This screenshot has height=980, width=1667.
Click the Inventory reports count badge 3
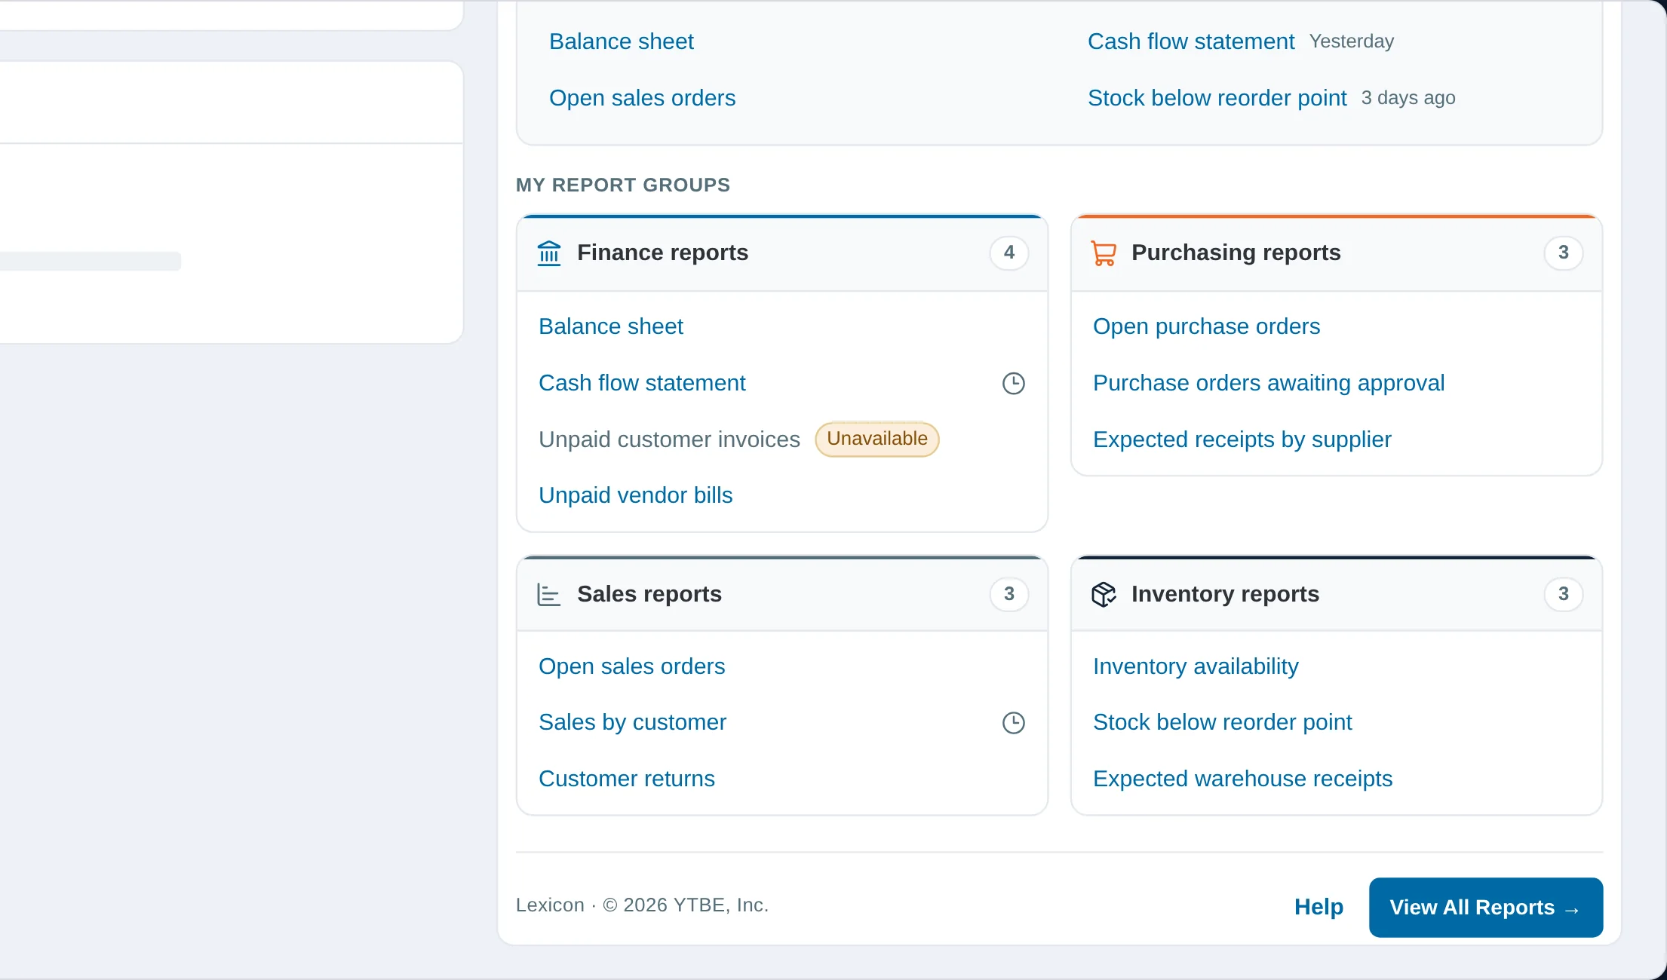[1563, 595]
